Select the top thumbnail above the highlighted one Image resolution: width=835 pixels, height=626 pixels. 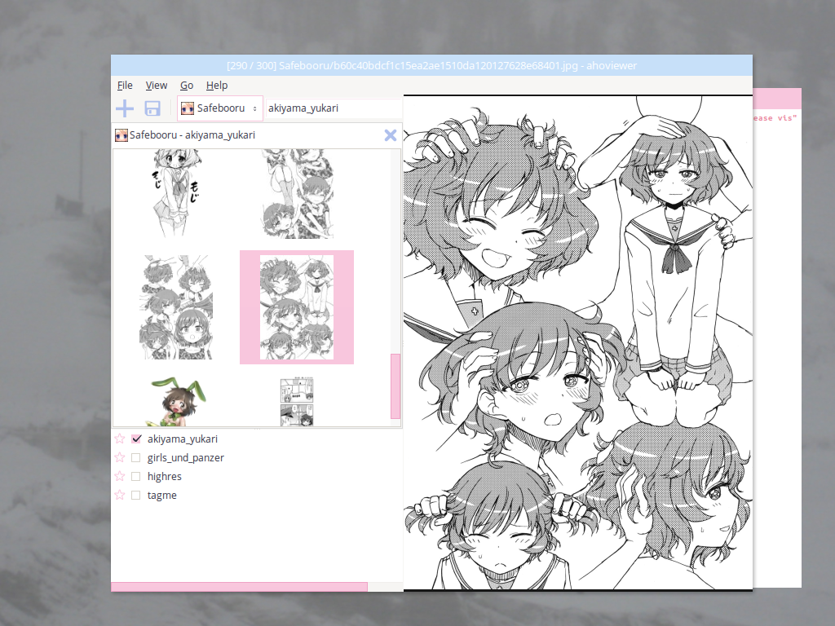click(298, 194)
